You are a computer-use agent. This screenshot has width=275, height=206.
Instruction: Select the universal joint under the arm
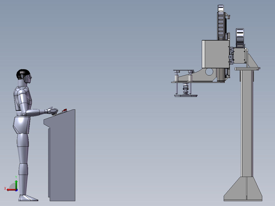click(x=185, y=89)
